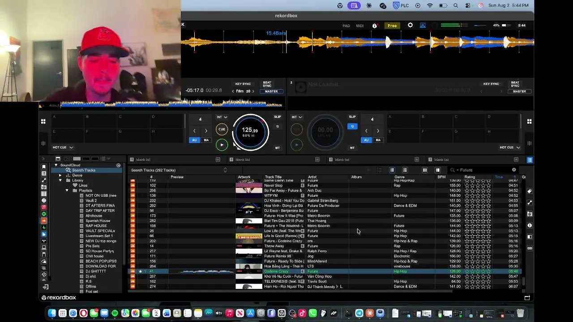Click the info icon beside MIDI
Viewport: 573px width, 322px height.
(375, 26)
